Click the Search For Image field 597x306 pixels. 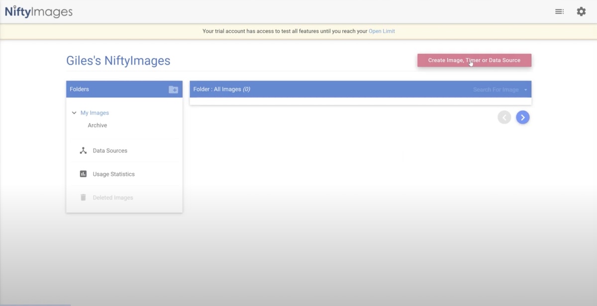[496, 90]
